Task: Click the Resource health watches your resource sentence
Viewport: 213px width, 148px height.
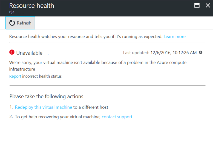Action: 86,37
